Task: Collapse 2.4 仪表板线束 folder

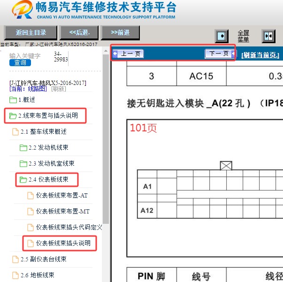Action: (x=48, y=179)
